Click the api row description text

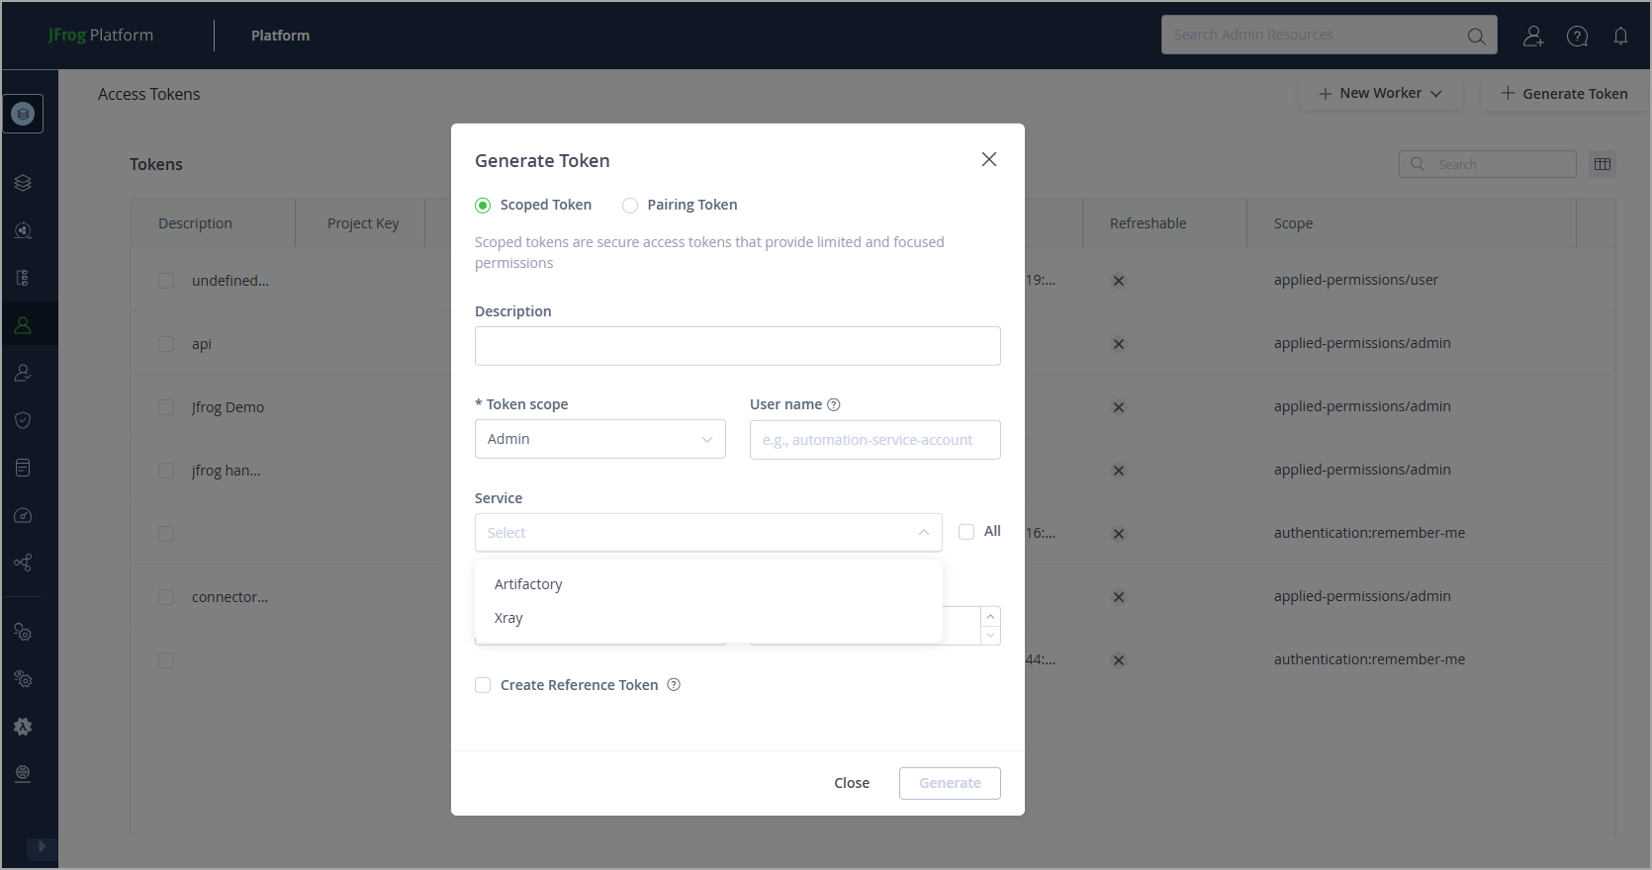coord(202,344)
